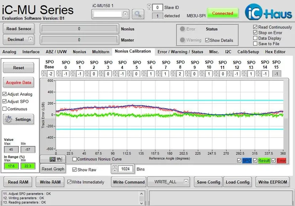Screen dimensions: 295x206
Task: Switch to the Interface tab
Action: (x=31, y=52)
